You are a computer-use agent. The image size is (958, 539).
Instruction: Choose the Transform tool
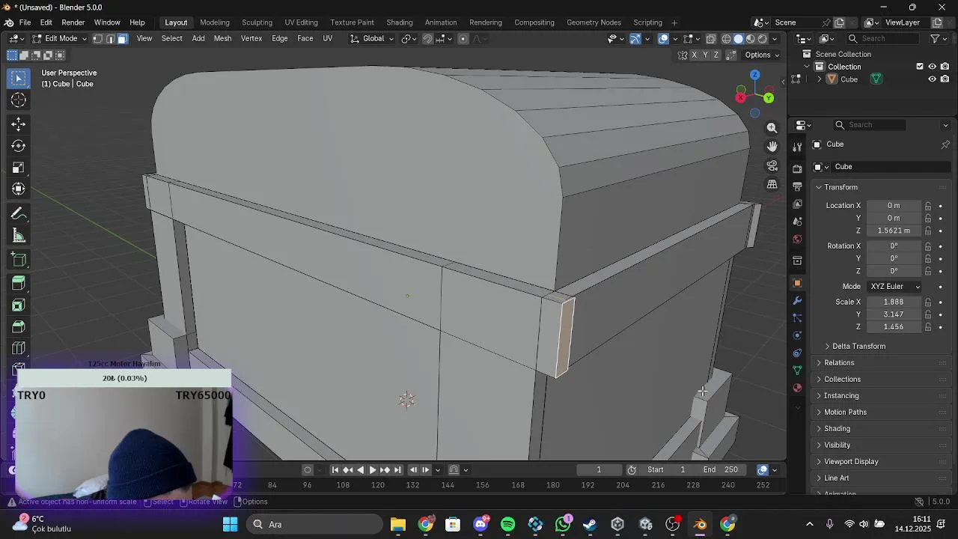pos(19,189)
